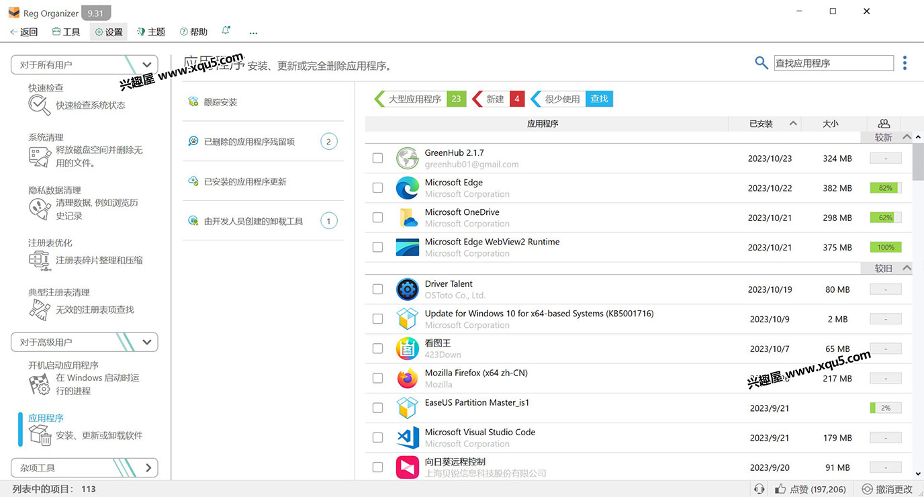Image resolution: width=924 pixels, height=497 pixels.
Task: Click the 系统清理 cleanup icon
Action: tap(40, 156)
